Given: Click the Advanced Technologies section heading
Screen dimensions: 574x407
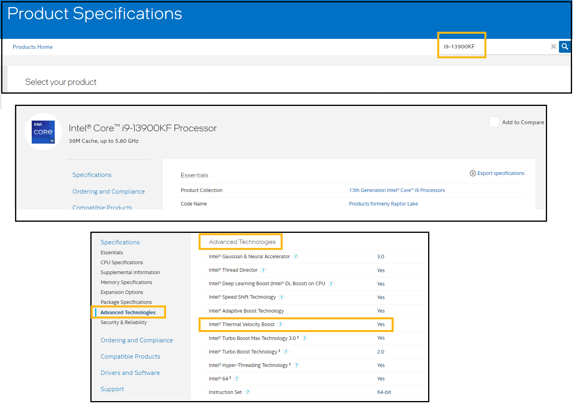Looking at the screenshot, I should pos(242,242).
